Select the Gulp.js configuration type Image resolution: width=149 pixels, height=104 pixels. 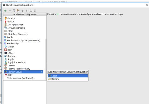(23, 21)
